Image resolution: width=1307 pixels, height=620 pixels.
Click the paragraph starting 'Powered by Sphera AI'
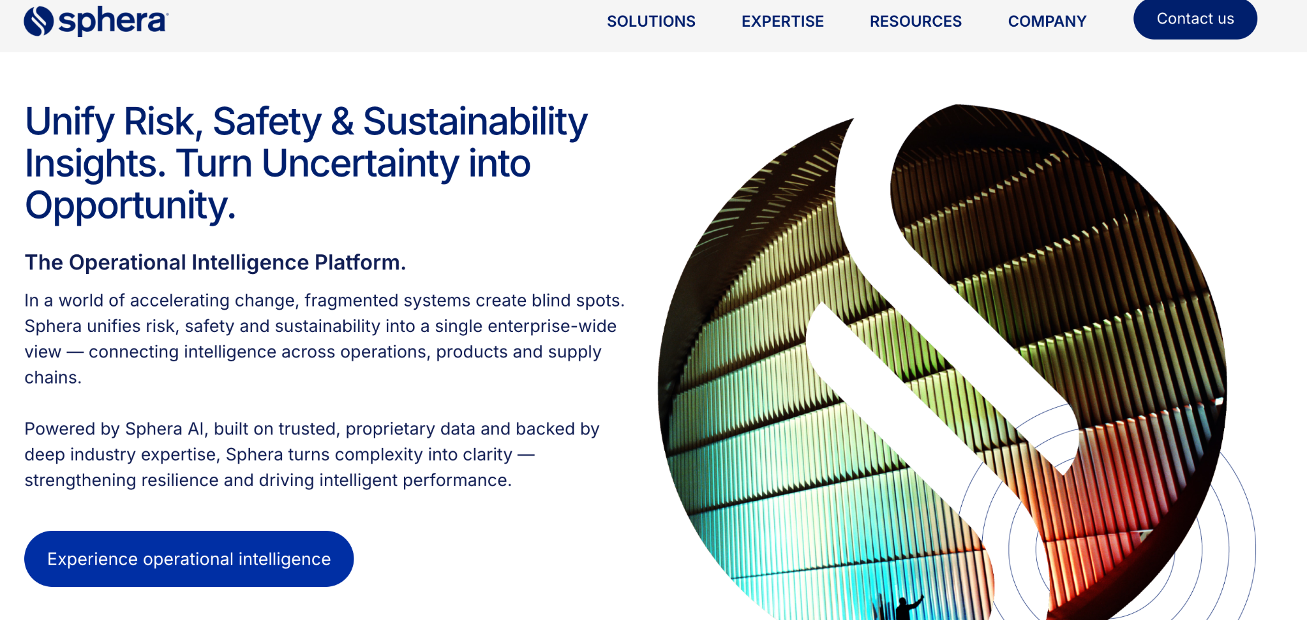[312, 454]
